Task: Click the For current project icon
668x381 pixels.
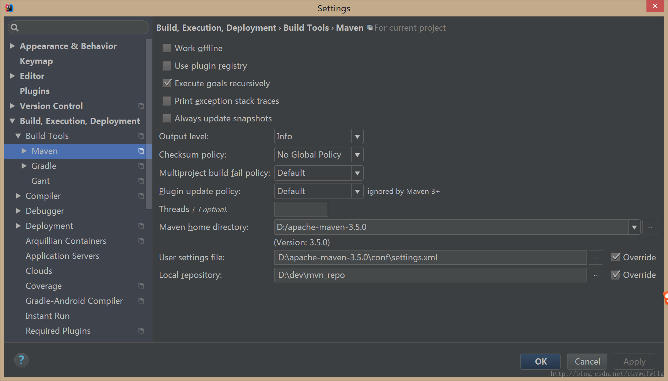Action: 370,28
